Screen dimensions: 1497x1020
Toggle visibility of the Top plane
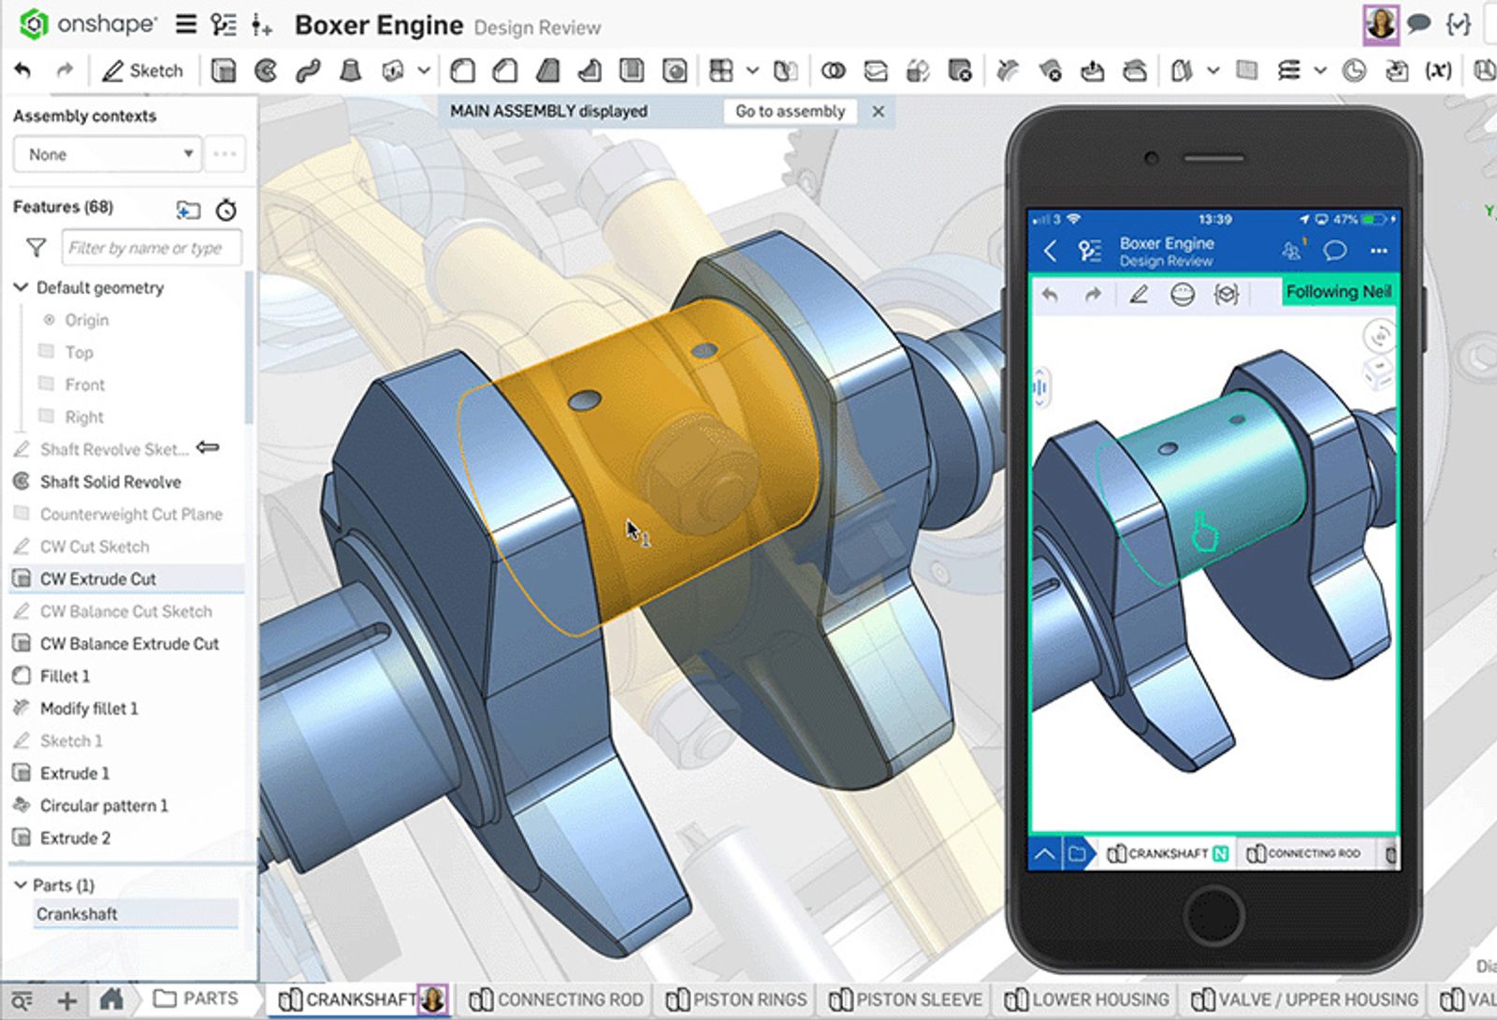46,352
